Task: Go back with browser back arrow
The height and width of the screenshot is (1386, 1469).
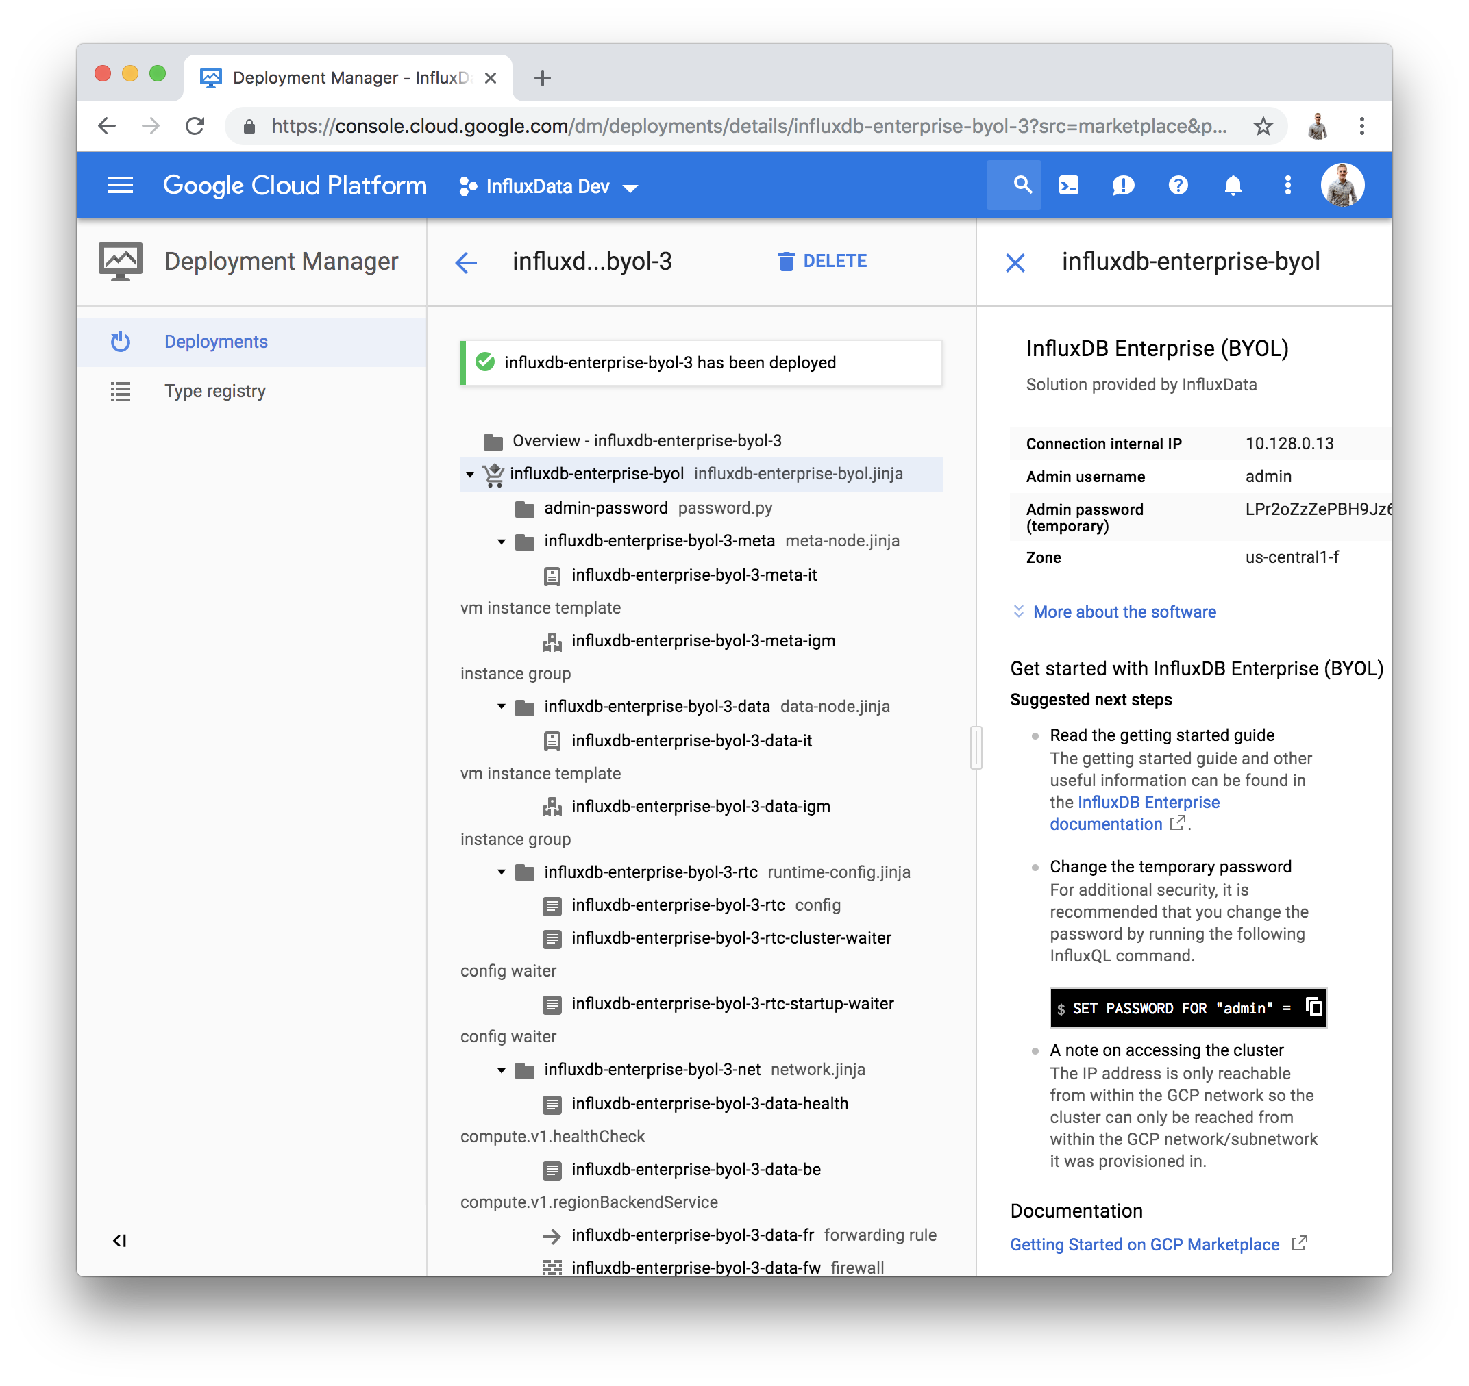Action: (107, 126)
